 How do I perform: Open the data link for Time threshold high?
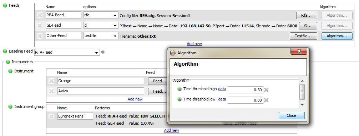tap(222, 89)
